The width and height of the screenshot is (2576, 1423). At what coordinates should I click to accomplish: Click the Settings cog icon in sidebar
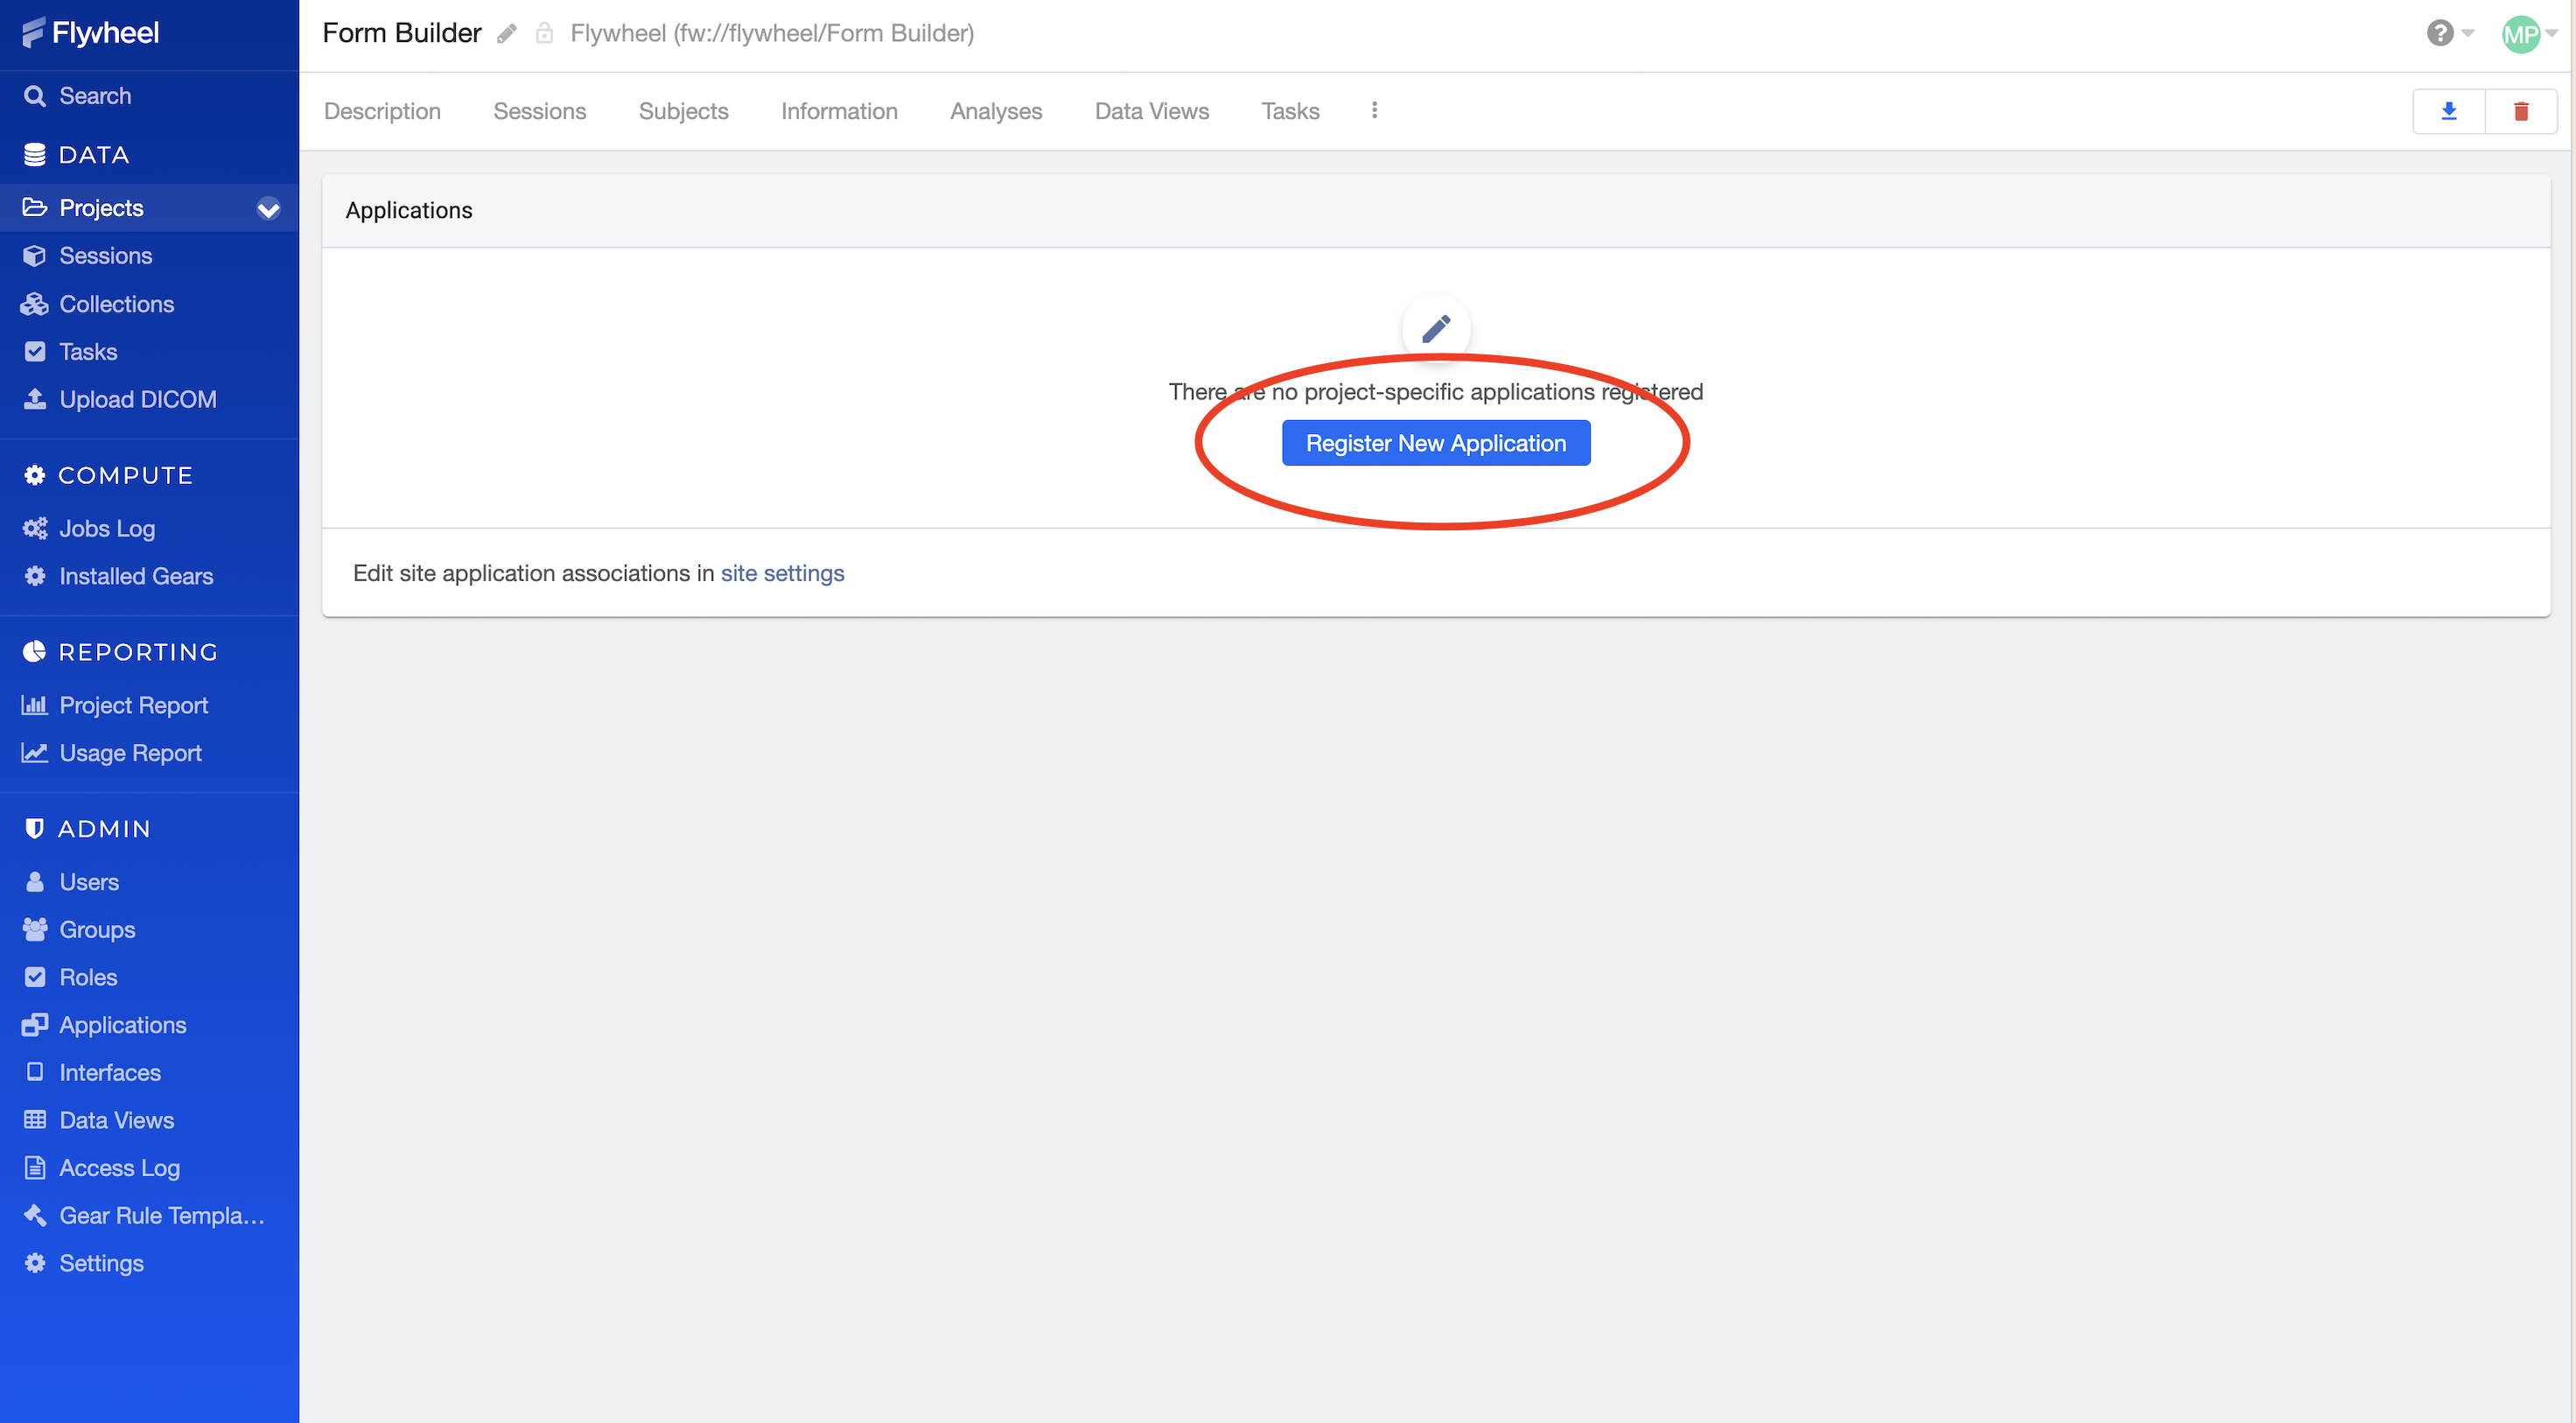(x=35, y=1263)
